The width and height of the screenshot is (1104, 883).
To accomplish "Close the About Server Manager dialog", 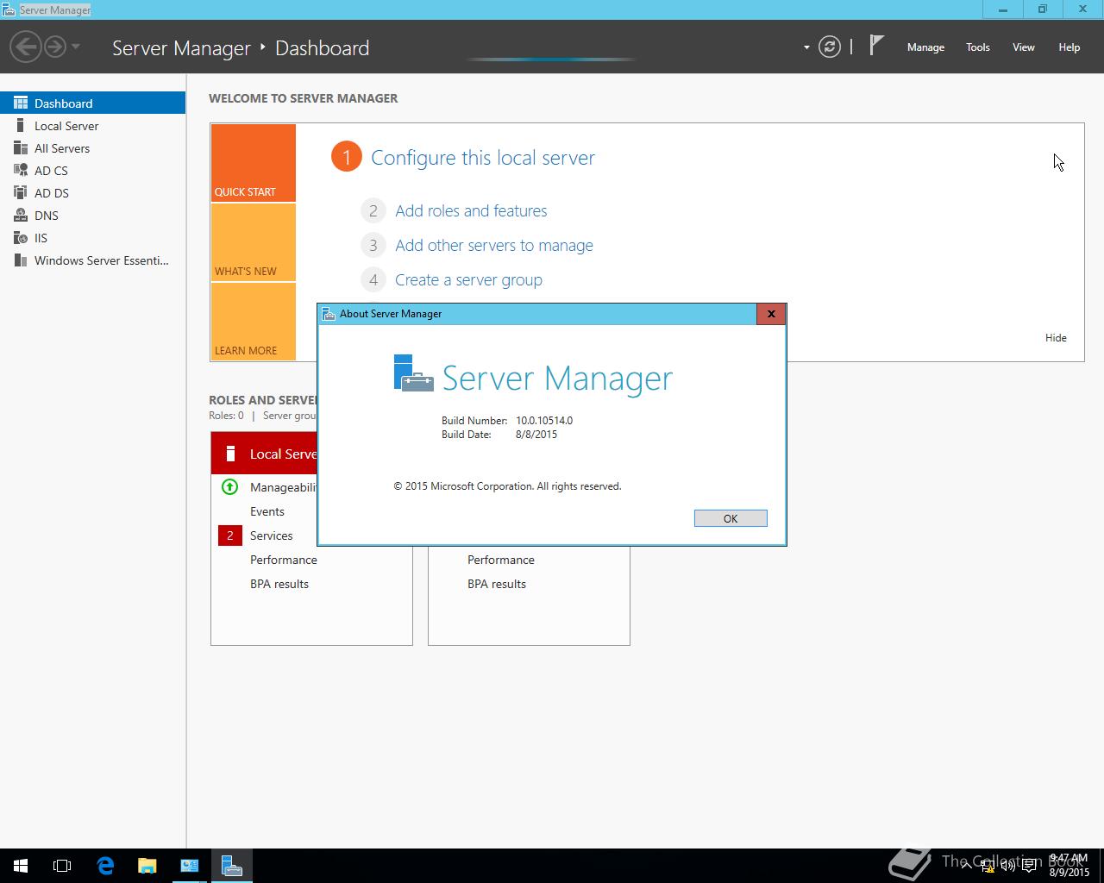I will (x=771, y=313).
